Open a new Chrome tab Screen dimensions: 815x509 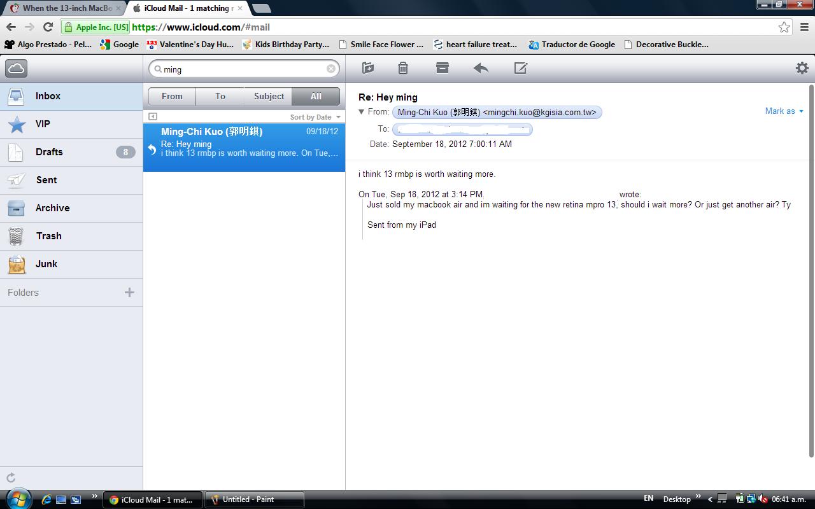click(261, 8)
